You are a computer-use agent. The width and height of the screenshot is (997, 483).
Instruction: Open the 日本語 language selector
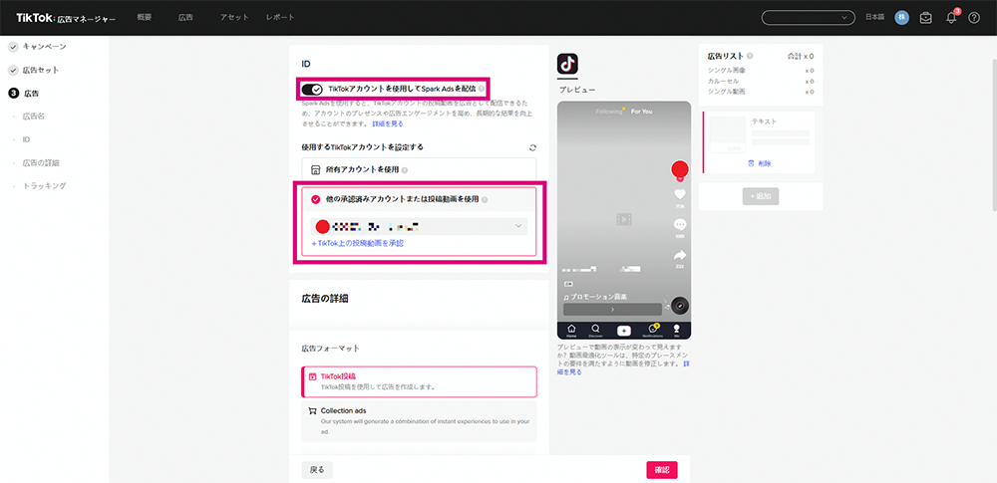(875, 18)
